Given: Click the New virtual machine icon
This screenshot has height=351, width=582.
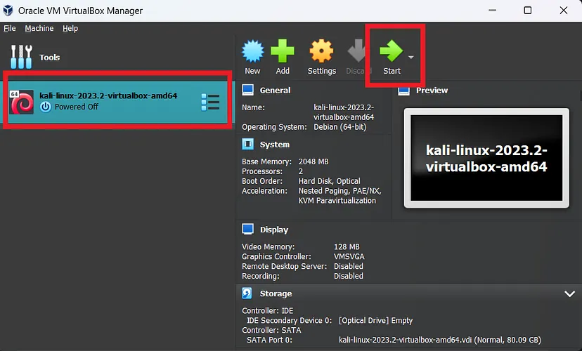Looking at the screenshot, I should point(253,51).
